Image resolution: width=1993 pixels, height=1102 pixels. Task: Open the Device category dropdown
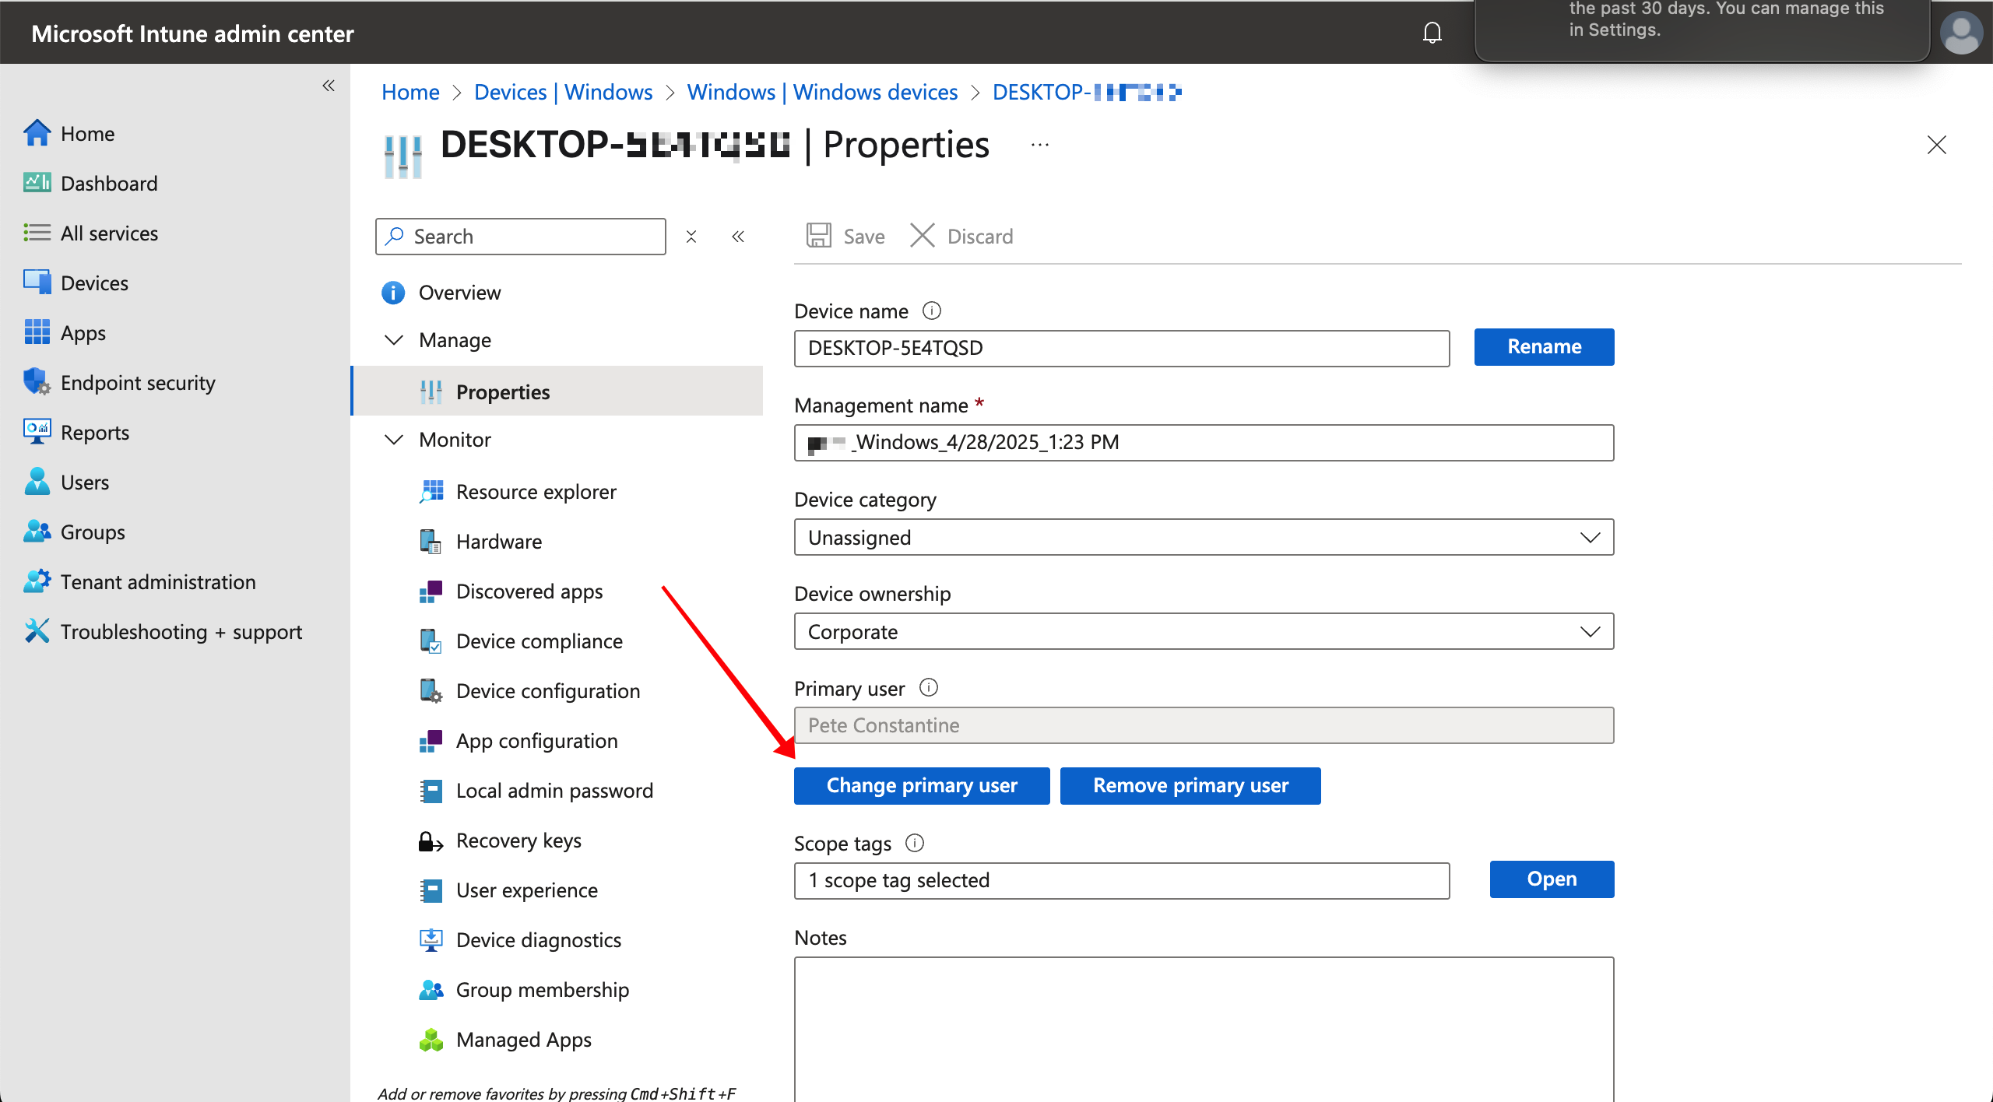(x=1204, y=537)
